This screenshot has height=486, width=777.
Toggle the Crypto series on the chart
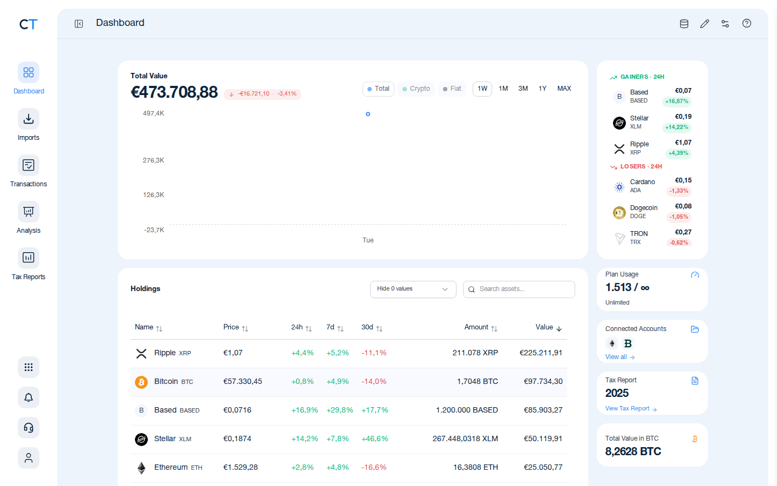[416, 89]
